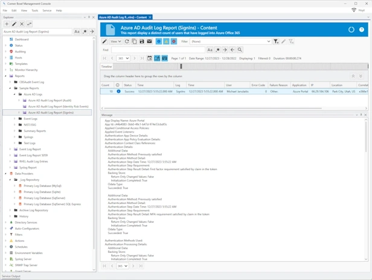Screen dimensions: 372x280
Task: Expand all groups with double down chevron
Action: pyautogui.click(x=361, y=76)
